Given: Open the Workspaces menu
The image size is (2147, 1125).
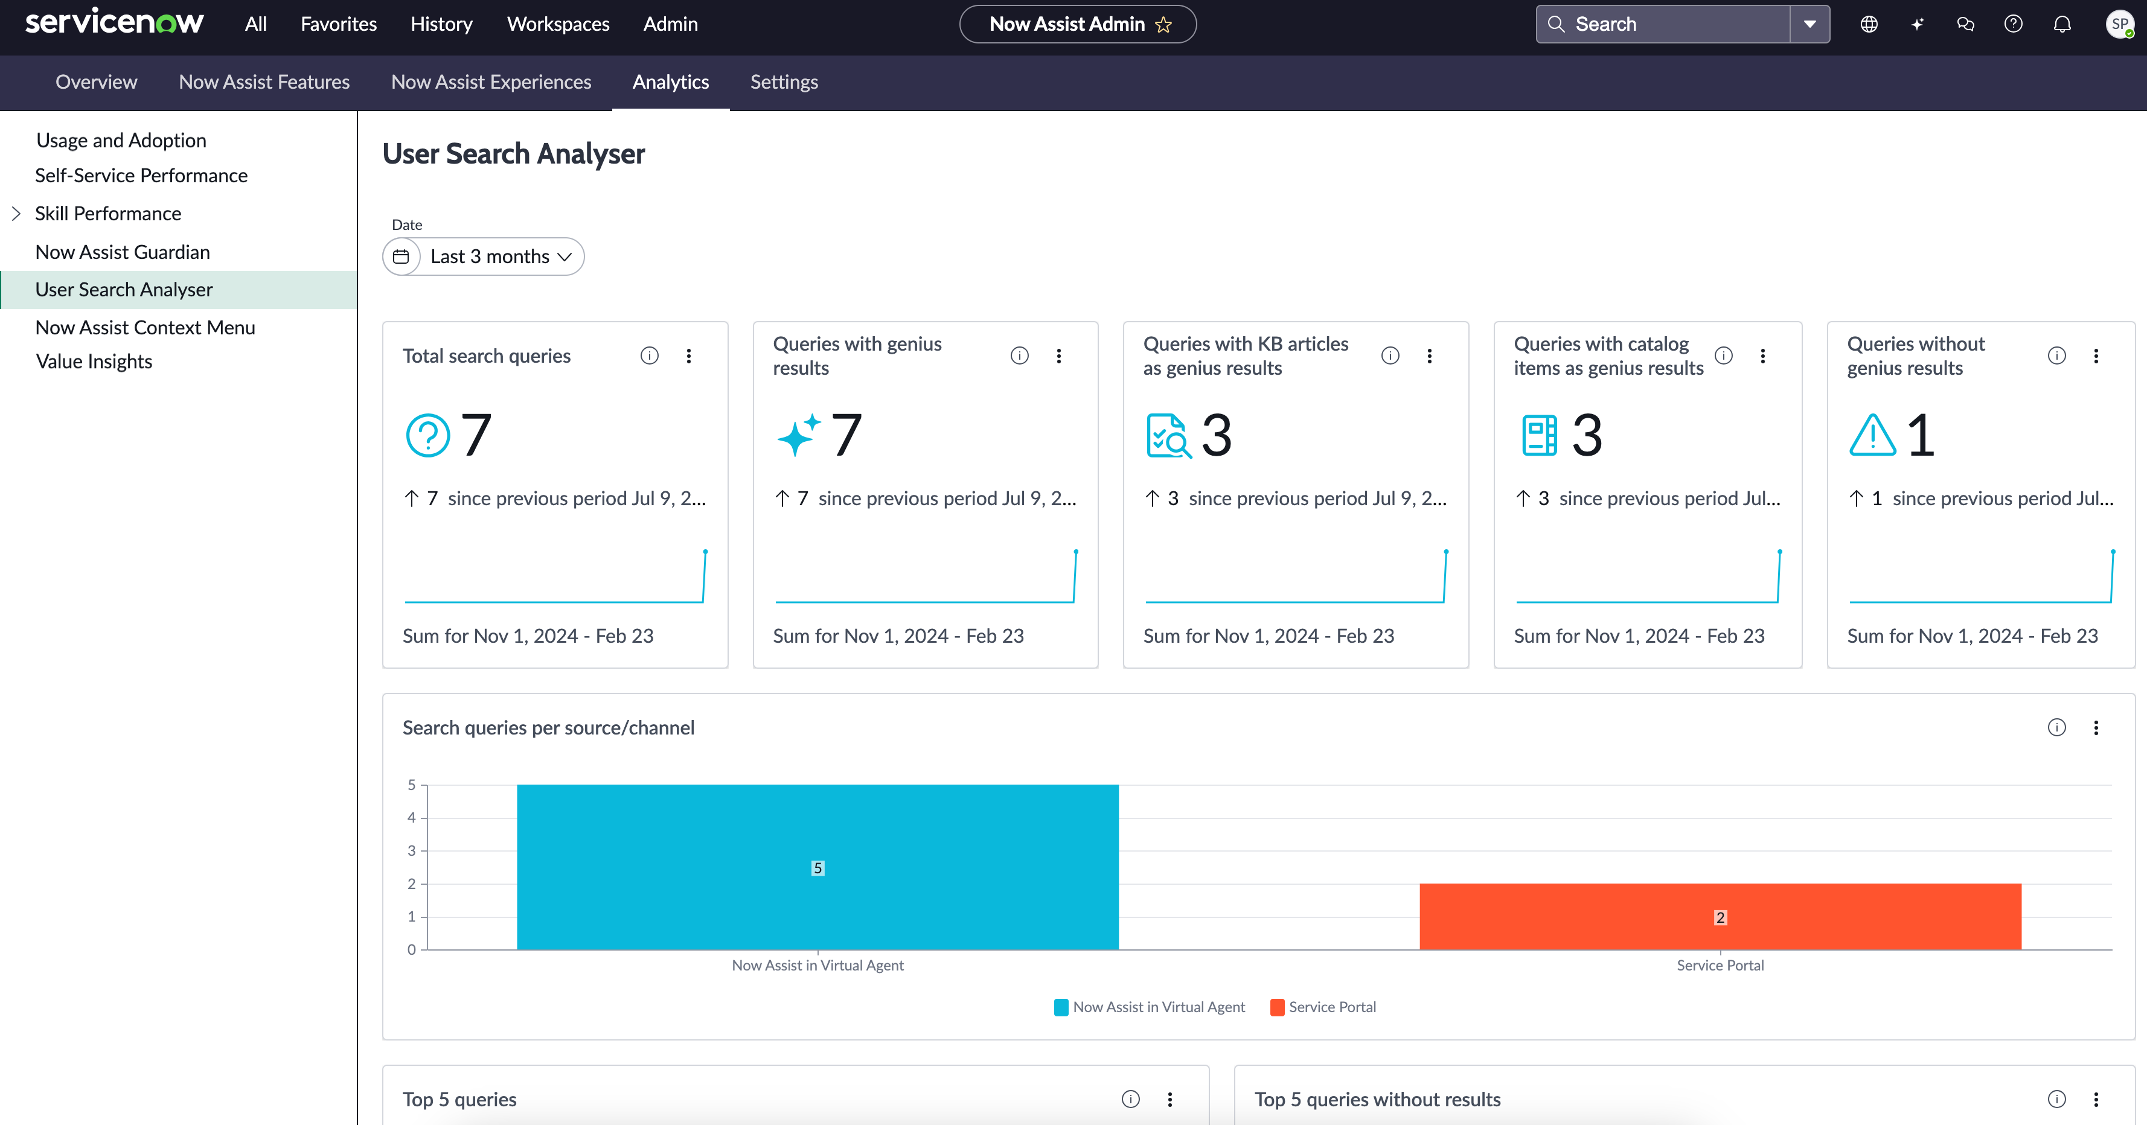Looking at the screenshot, I should tap(558, 24).
